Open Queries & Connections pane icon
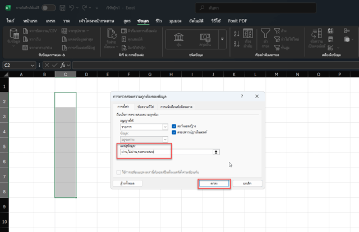Image resolution: width=359 pixels, height=232 pixels. click(x=124, y=31)
